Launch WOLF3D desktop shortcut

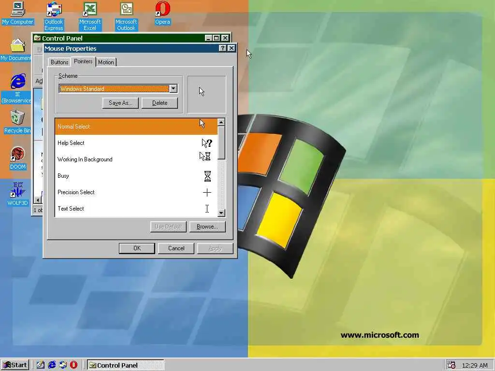18,194
